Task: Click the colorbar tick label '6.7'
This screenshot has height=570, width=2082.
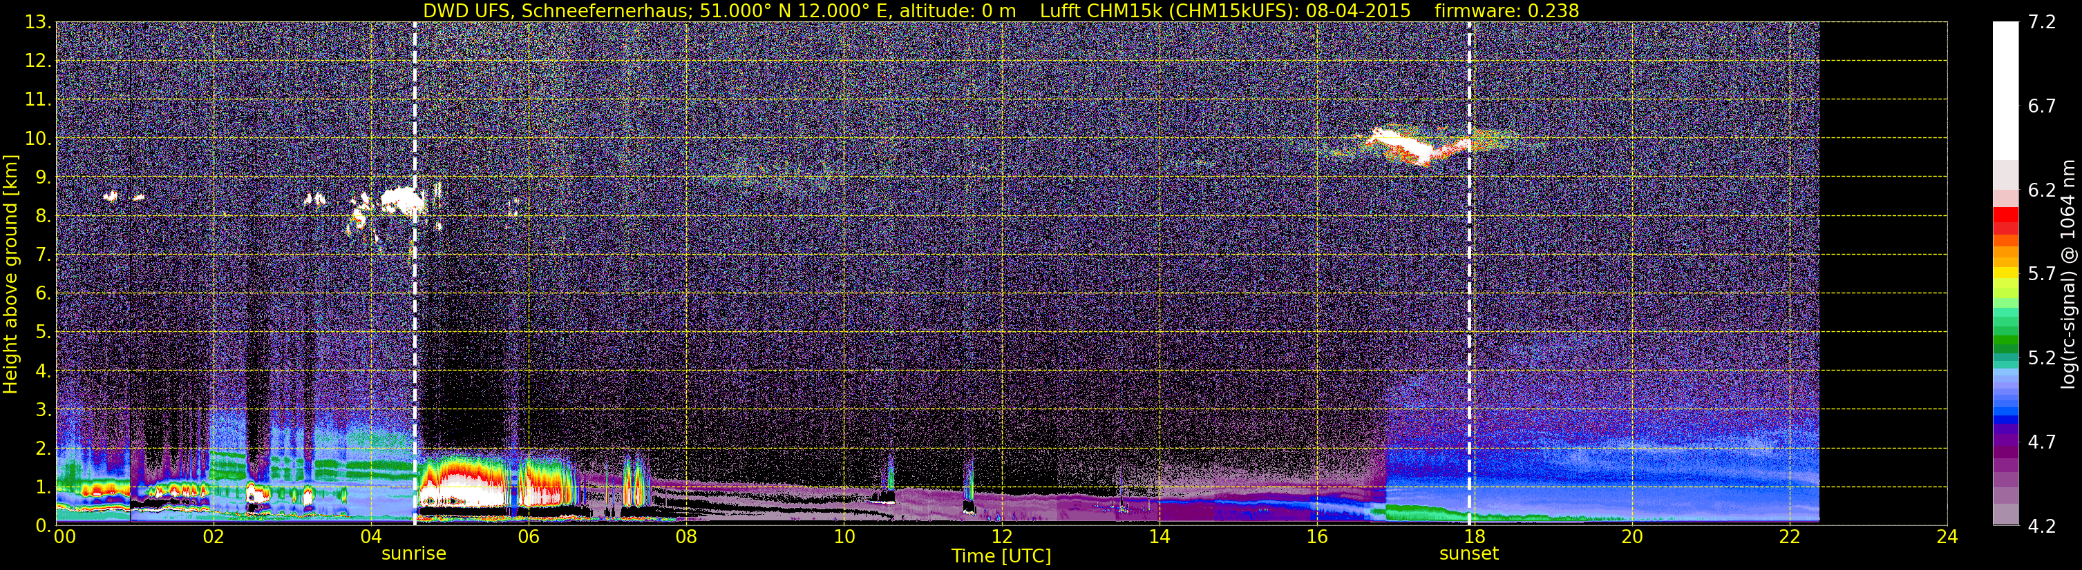Action: [x=2042, y=106]
